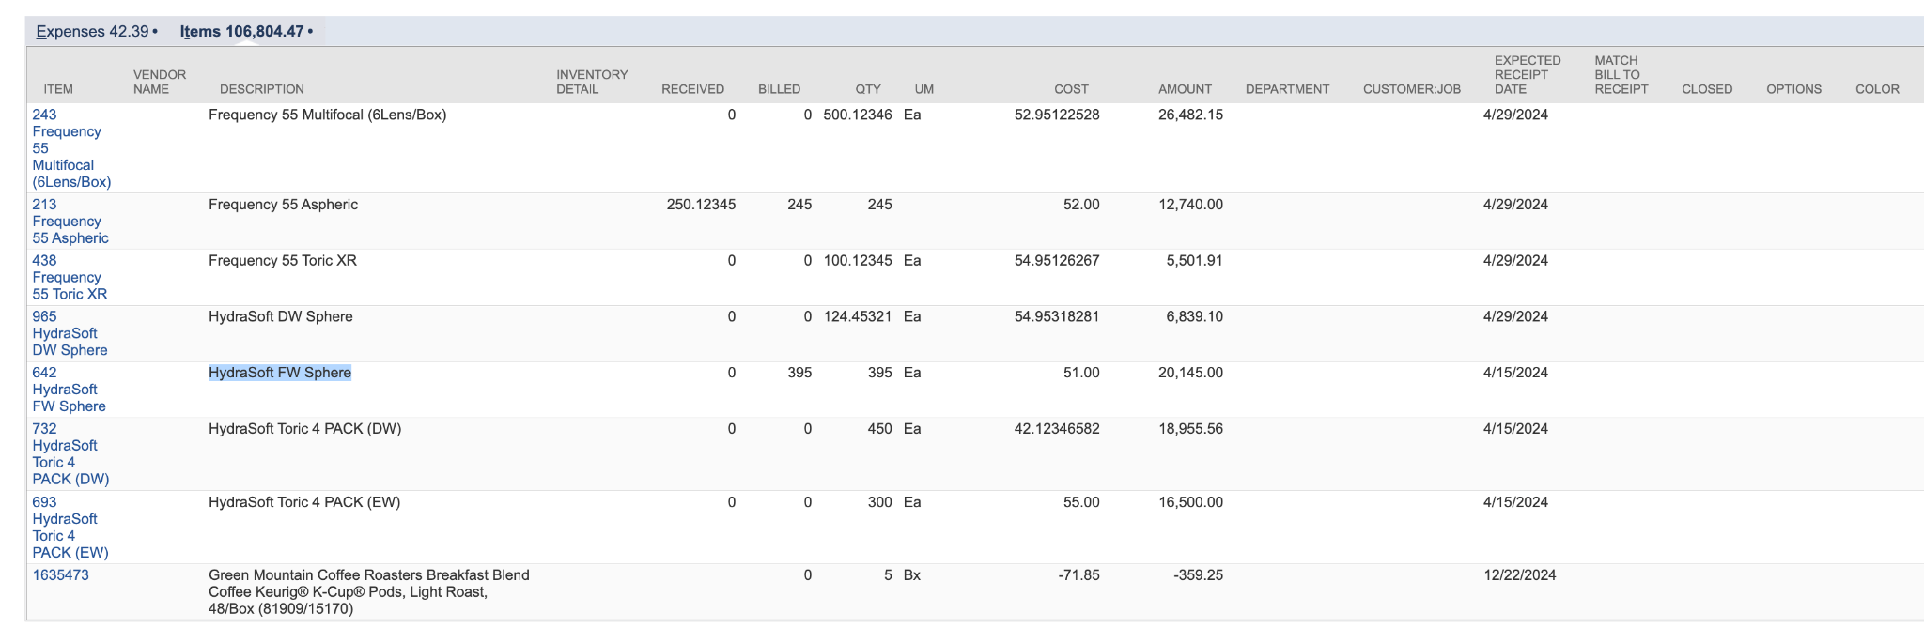Open item 642 HydraSoft FW Sphere link
This screenshot has width=1924, height=643.
(x=69, y=390)
